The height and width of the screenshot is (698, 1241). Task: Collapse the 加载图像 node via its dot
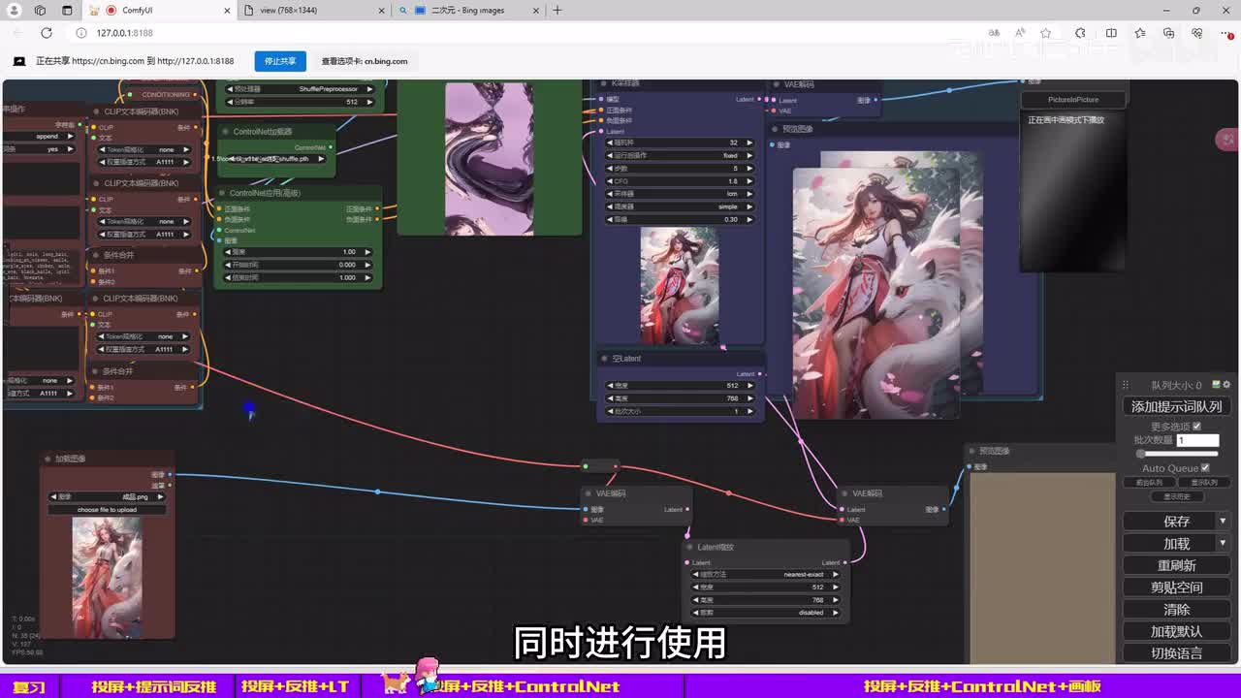tap(47, 459)
